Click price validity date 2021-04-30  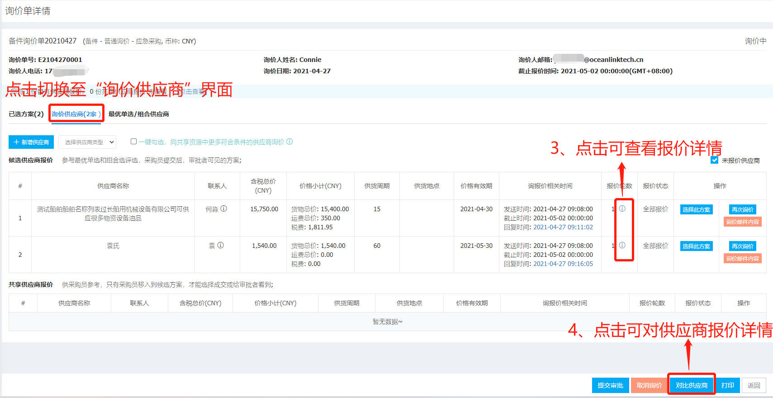pyautogui.click(x=476, y=209)
